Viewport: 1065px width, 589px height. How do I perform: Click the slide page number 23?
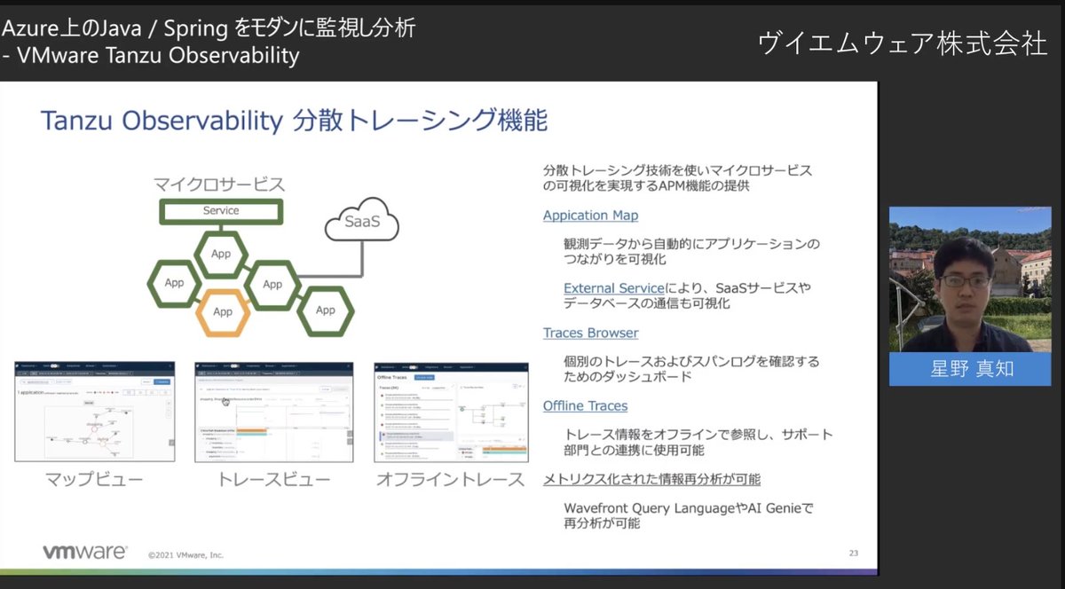(x=853, y=554)
